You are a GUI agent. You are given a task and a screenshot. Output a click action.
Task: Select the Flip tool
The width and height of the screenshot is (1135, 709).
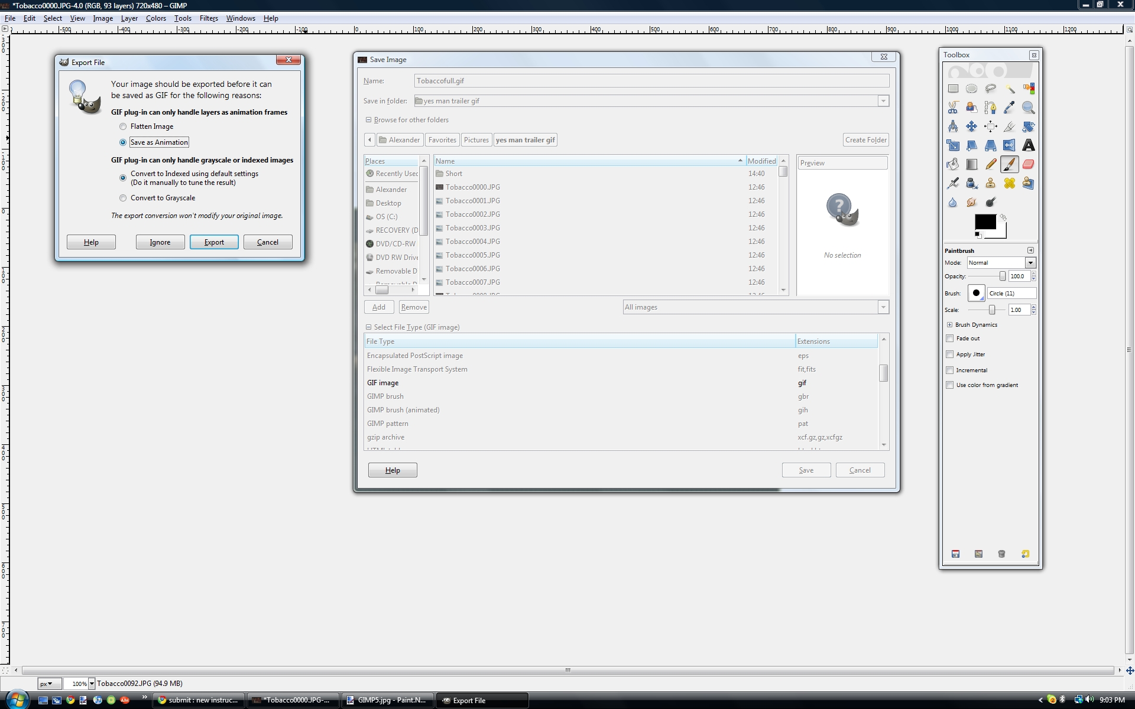pos(1010,145)
